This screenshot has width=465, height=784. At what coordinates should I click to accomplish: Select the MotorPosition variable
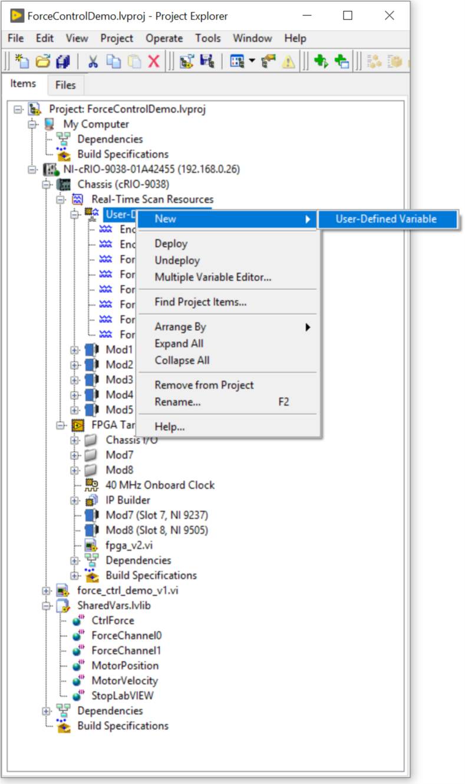tap(125, 665)
